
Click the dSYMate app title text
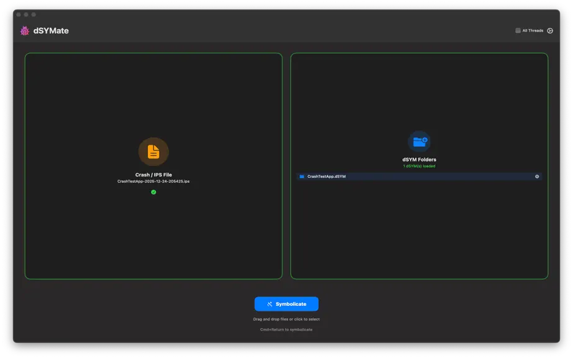click(x=51, y=30)
